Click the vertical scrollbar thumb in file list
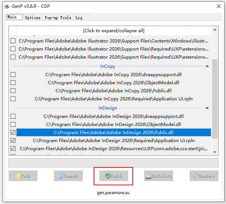226x204 pixels. (x=215, y=99)
